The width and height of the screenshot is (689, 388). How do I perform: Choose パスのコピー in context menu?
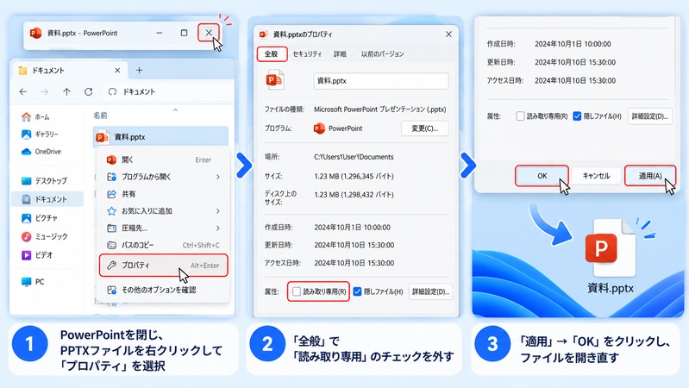[x=163, y=245]
